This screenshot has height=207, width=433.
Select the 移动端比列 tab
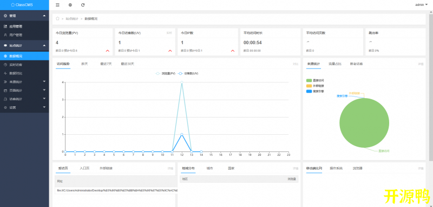coord(314,168)
